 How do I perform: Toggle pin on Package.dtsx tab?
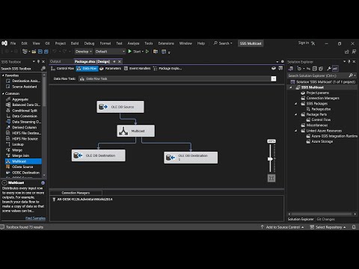click(x=114, y=61)
